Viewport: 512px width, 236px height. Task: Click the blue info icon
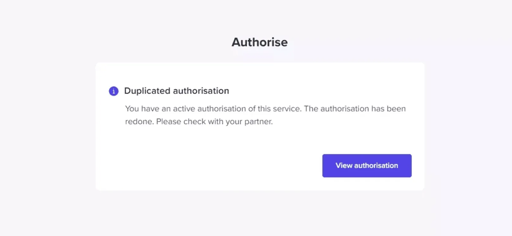(x=114, y=91)
